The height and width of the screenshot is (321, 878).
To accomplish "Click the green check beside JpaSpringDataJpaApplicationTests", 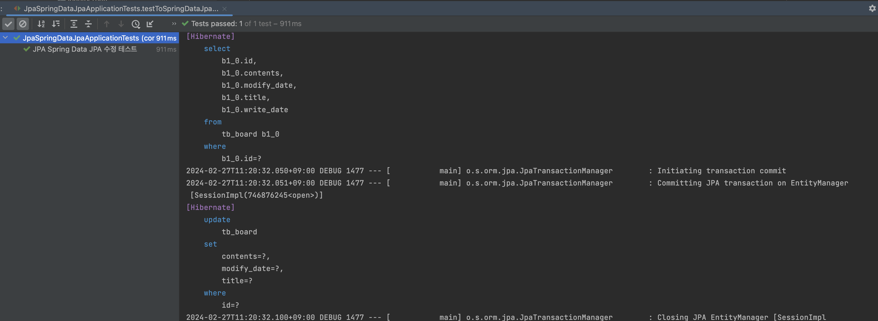I will point(16,38).
